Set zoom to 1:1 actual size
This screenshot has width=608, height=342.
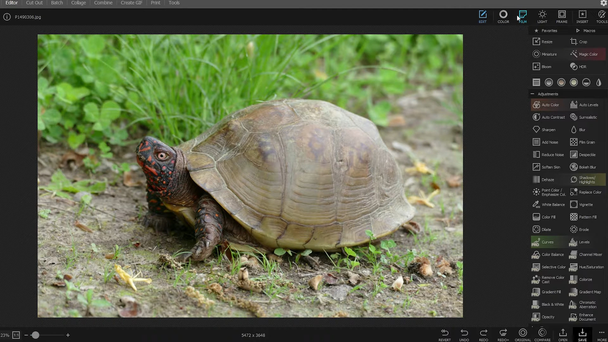[x=16, y=335]
